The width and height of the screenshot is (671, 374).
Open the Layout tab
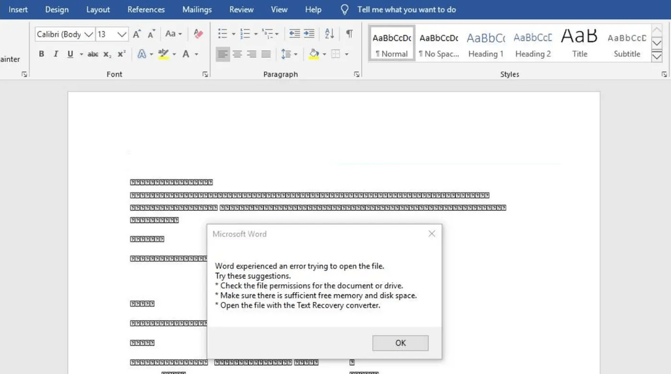click(x=98, y=9)
